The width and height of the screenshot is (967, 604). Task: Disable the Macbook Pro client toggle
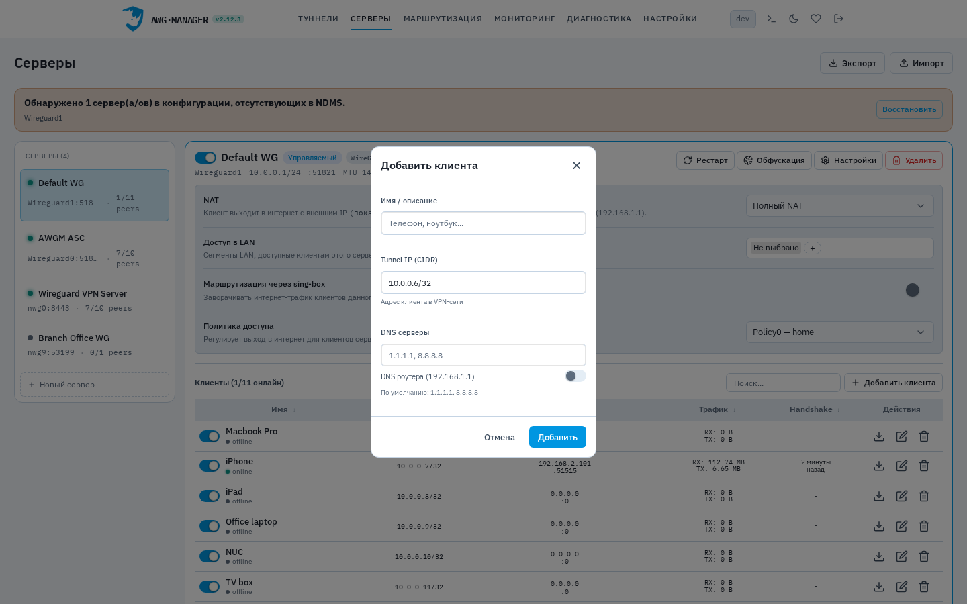(x=210, y=436)
